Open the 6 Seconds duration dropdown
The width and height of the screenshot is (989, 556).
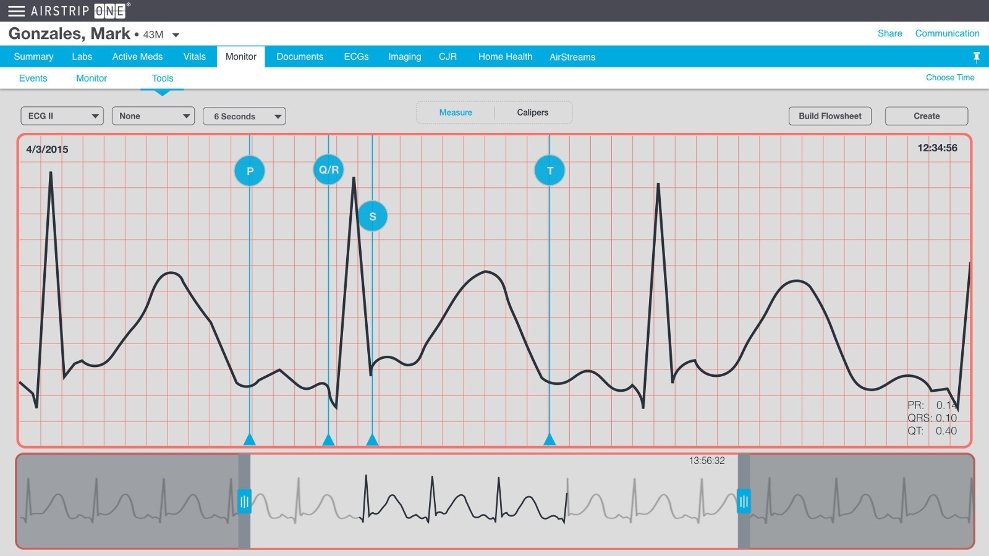[x=244, y=116]
